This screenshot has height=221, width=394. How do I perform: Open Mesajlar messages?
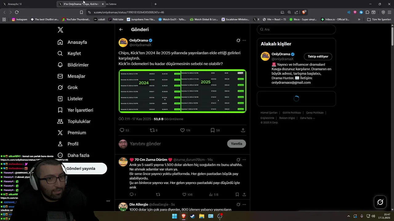pos(71,76)
